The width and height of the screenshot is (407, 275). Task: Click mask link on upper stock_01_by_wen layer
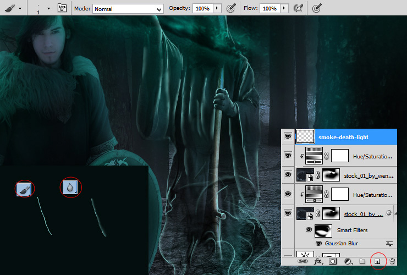tap(318, 175)
